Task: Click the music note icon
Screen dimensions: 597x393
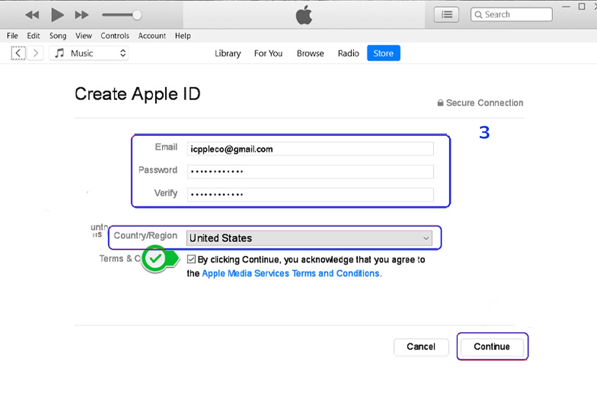Action: tap(60, 53)
